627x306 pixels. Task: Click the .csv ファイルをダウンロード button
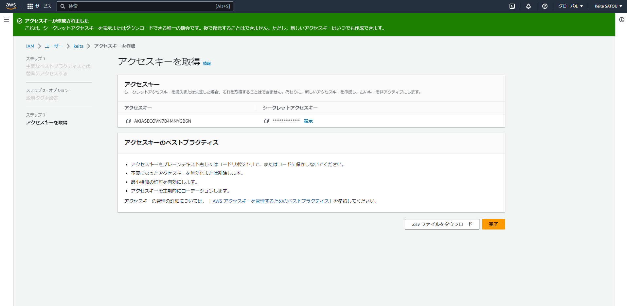pos(442,224)
